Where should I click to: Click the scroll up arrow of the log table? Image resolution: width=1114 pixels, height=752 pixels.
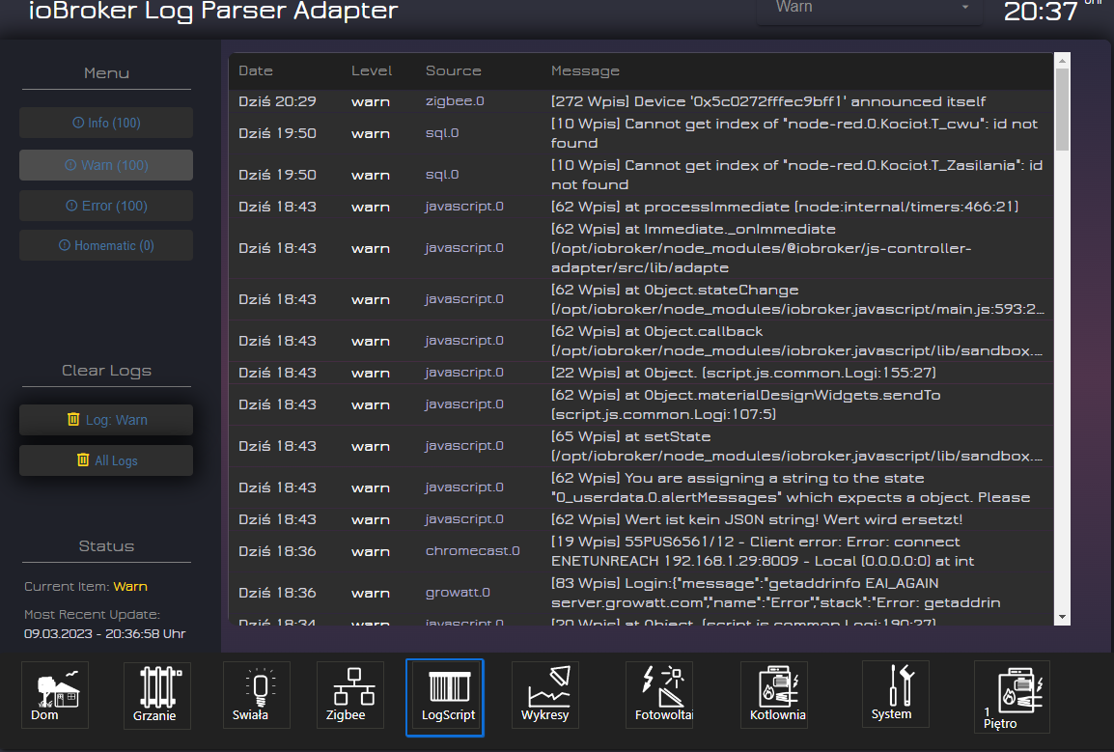coord(1062,61)
